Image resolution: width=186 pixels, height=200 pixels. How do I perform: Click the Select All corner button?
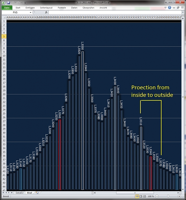coord(4,17)
